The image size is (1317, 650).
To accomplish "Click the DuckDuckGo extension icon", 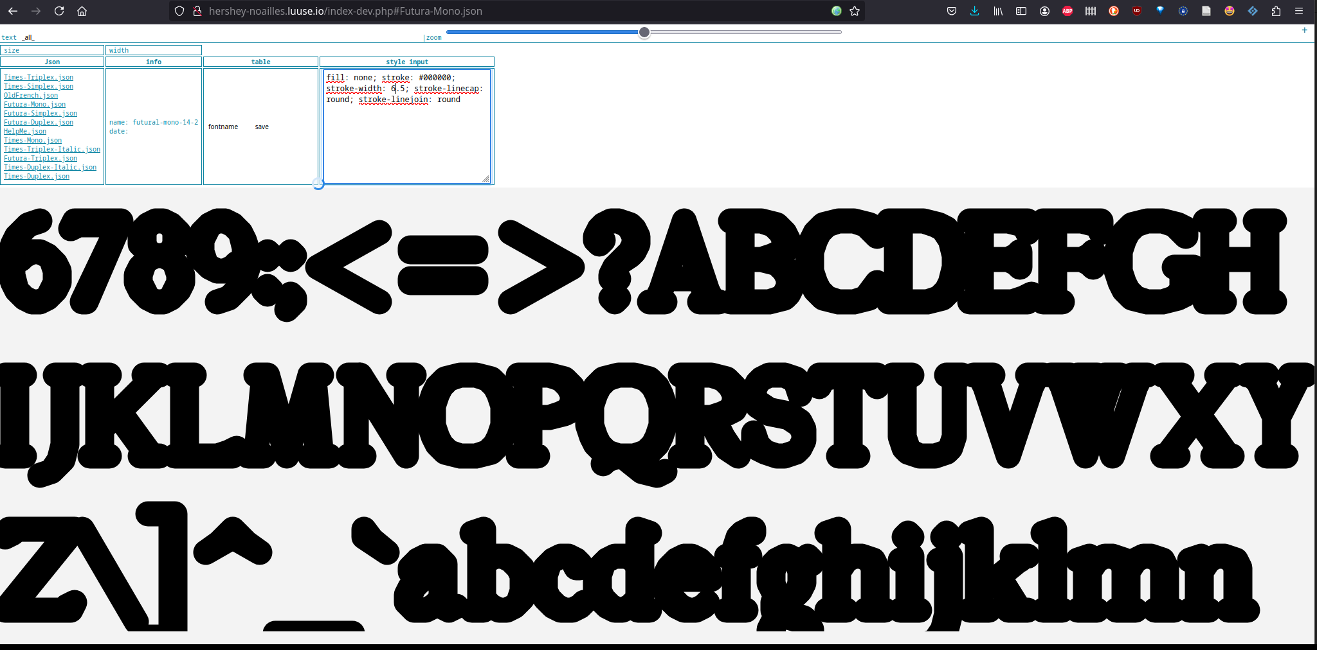I will [1114, 11].
